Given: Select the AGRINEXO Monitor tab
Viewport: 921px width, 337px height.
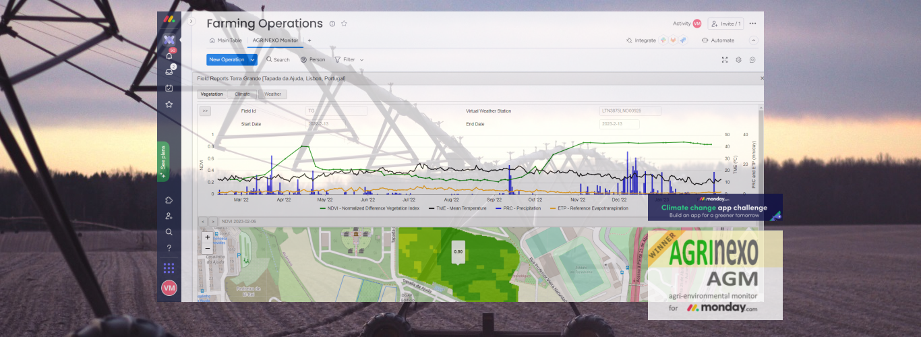Looking at the screenshot, I should (x=275, y=40).
